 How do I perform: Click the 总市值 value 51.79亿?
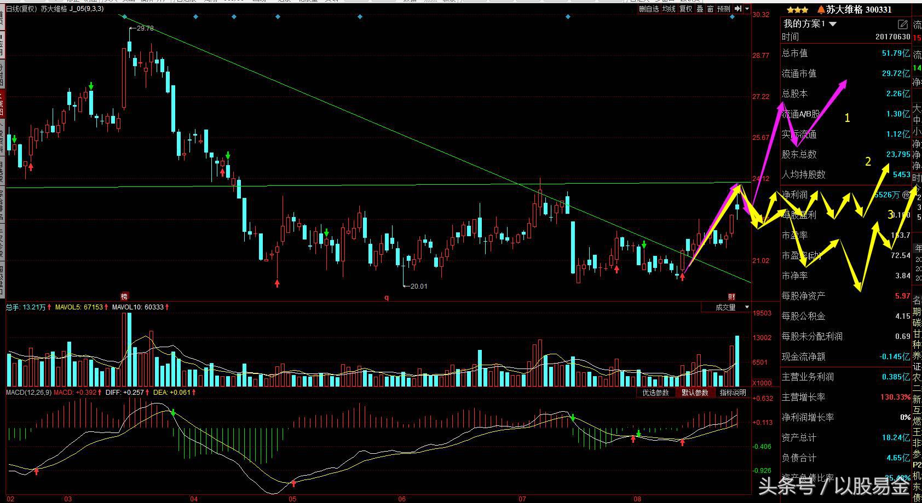(896, 53)
